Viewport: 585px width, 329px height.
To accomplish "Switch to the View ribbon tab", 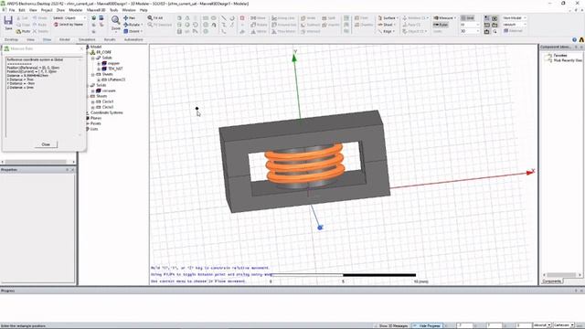I will point(30,39).
